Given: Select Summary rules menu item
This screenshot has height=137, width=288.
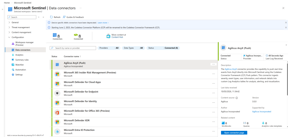Looking at the screenshot, I should coord(22,60).
